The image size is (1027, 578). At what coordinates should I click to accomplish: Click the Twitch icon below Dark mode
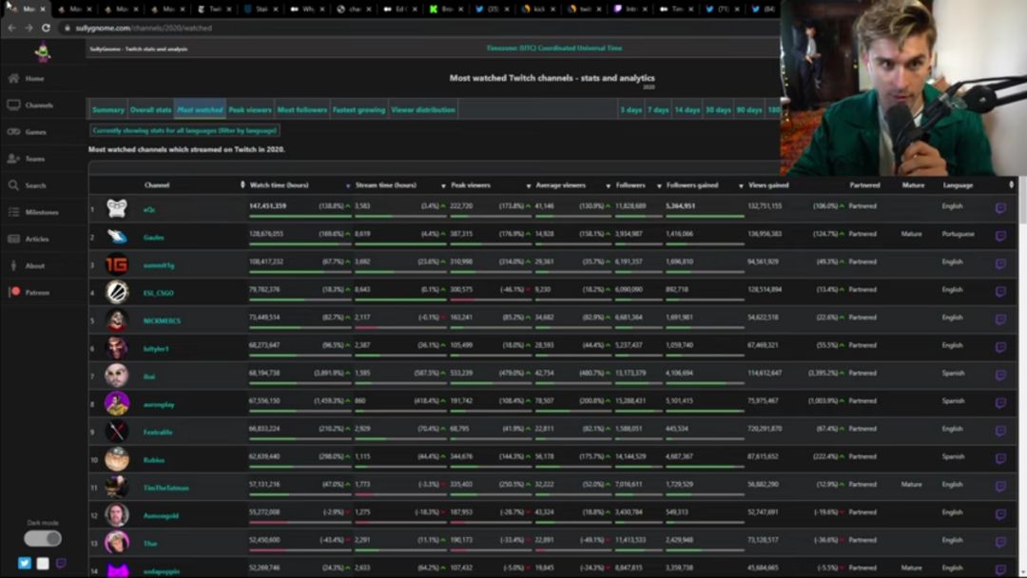point(61,564)
